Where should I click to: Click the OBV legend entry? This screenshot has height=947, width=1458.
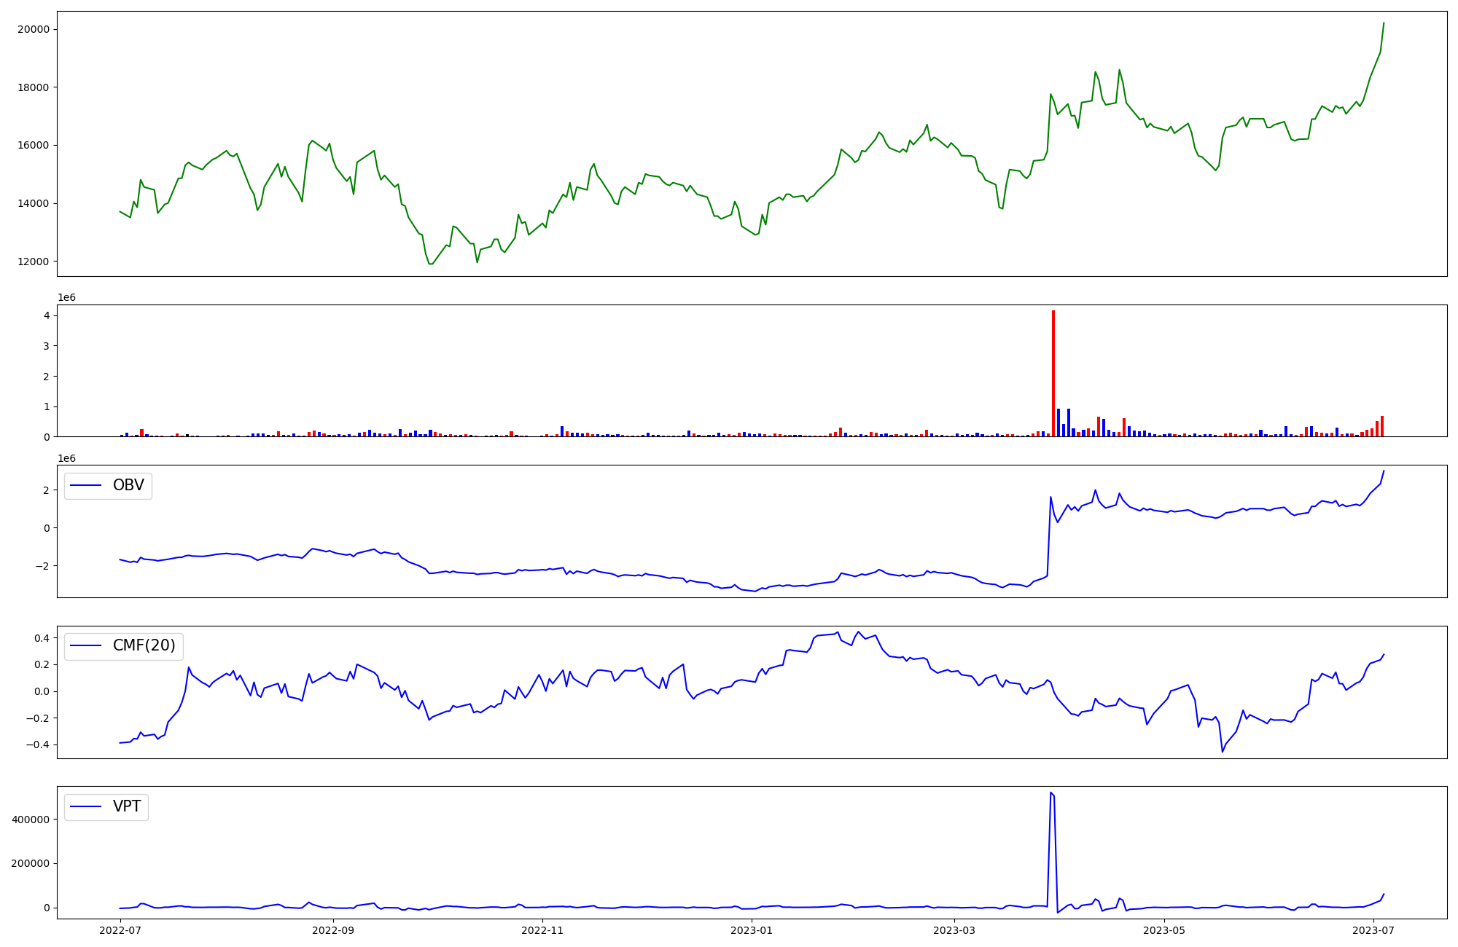(128, 485)
